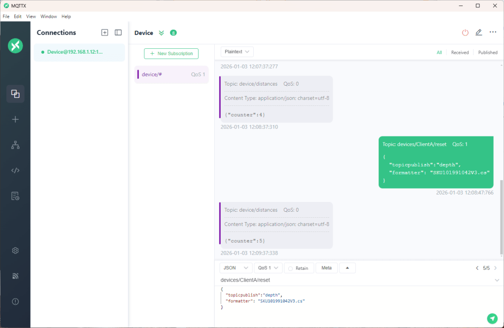The height and width of the screenshot is (328, 504).
Task: Click the Meta button
Action: point(326,268)
